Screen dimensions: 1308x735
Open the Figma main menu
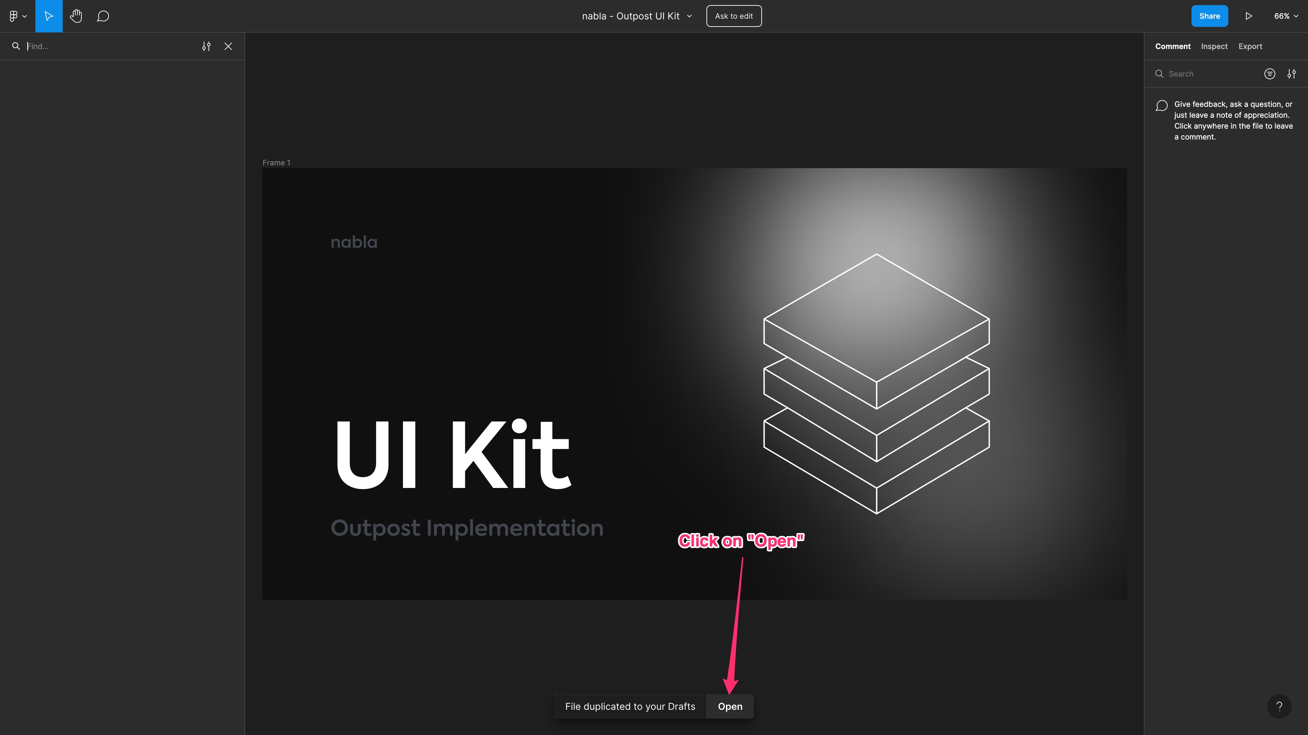tap(17, 16)
